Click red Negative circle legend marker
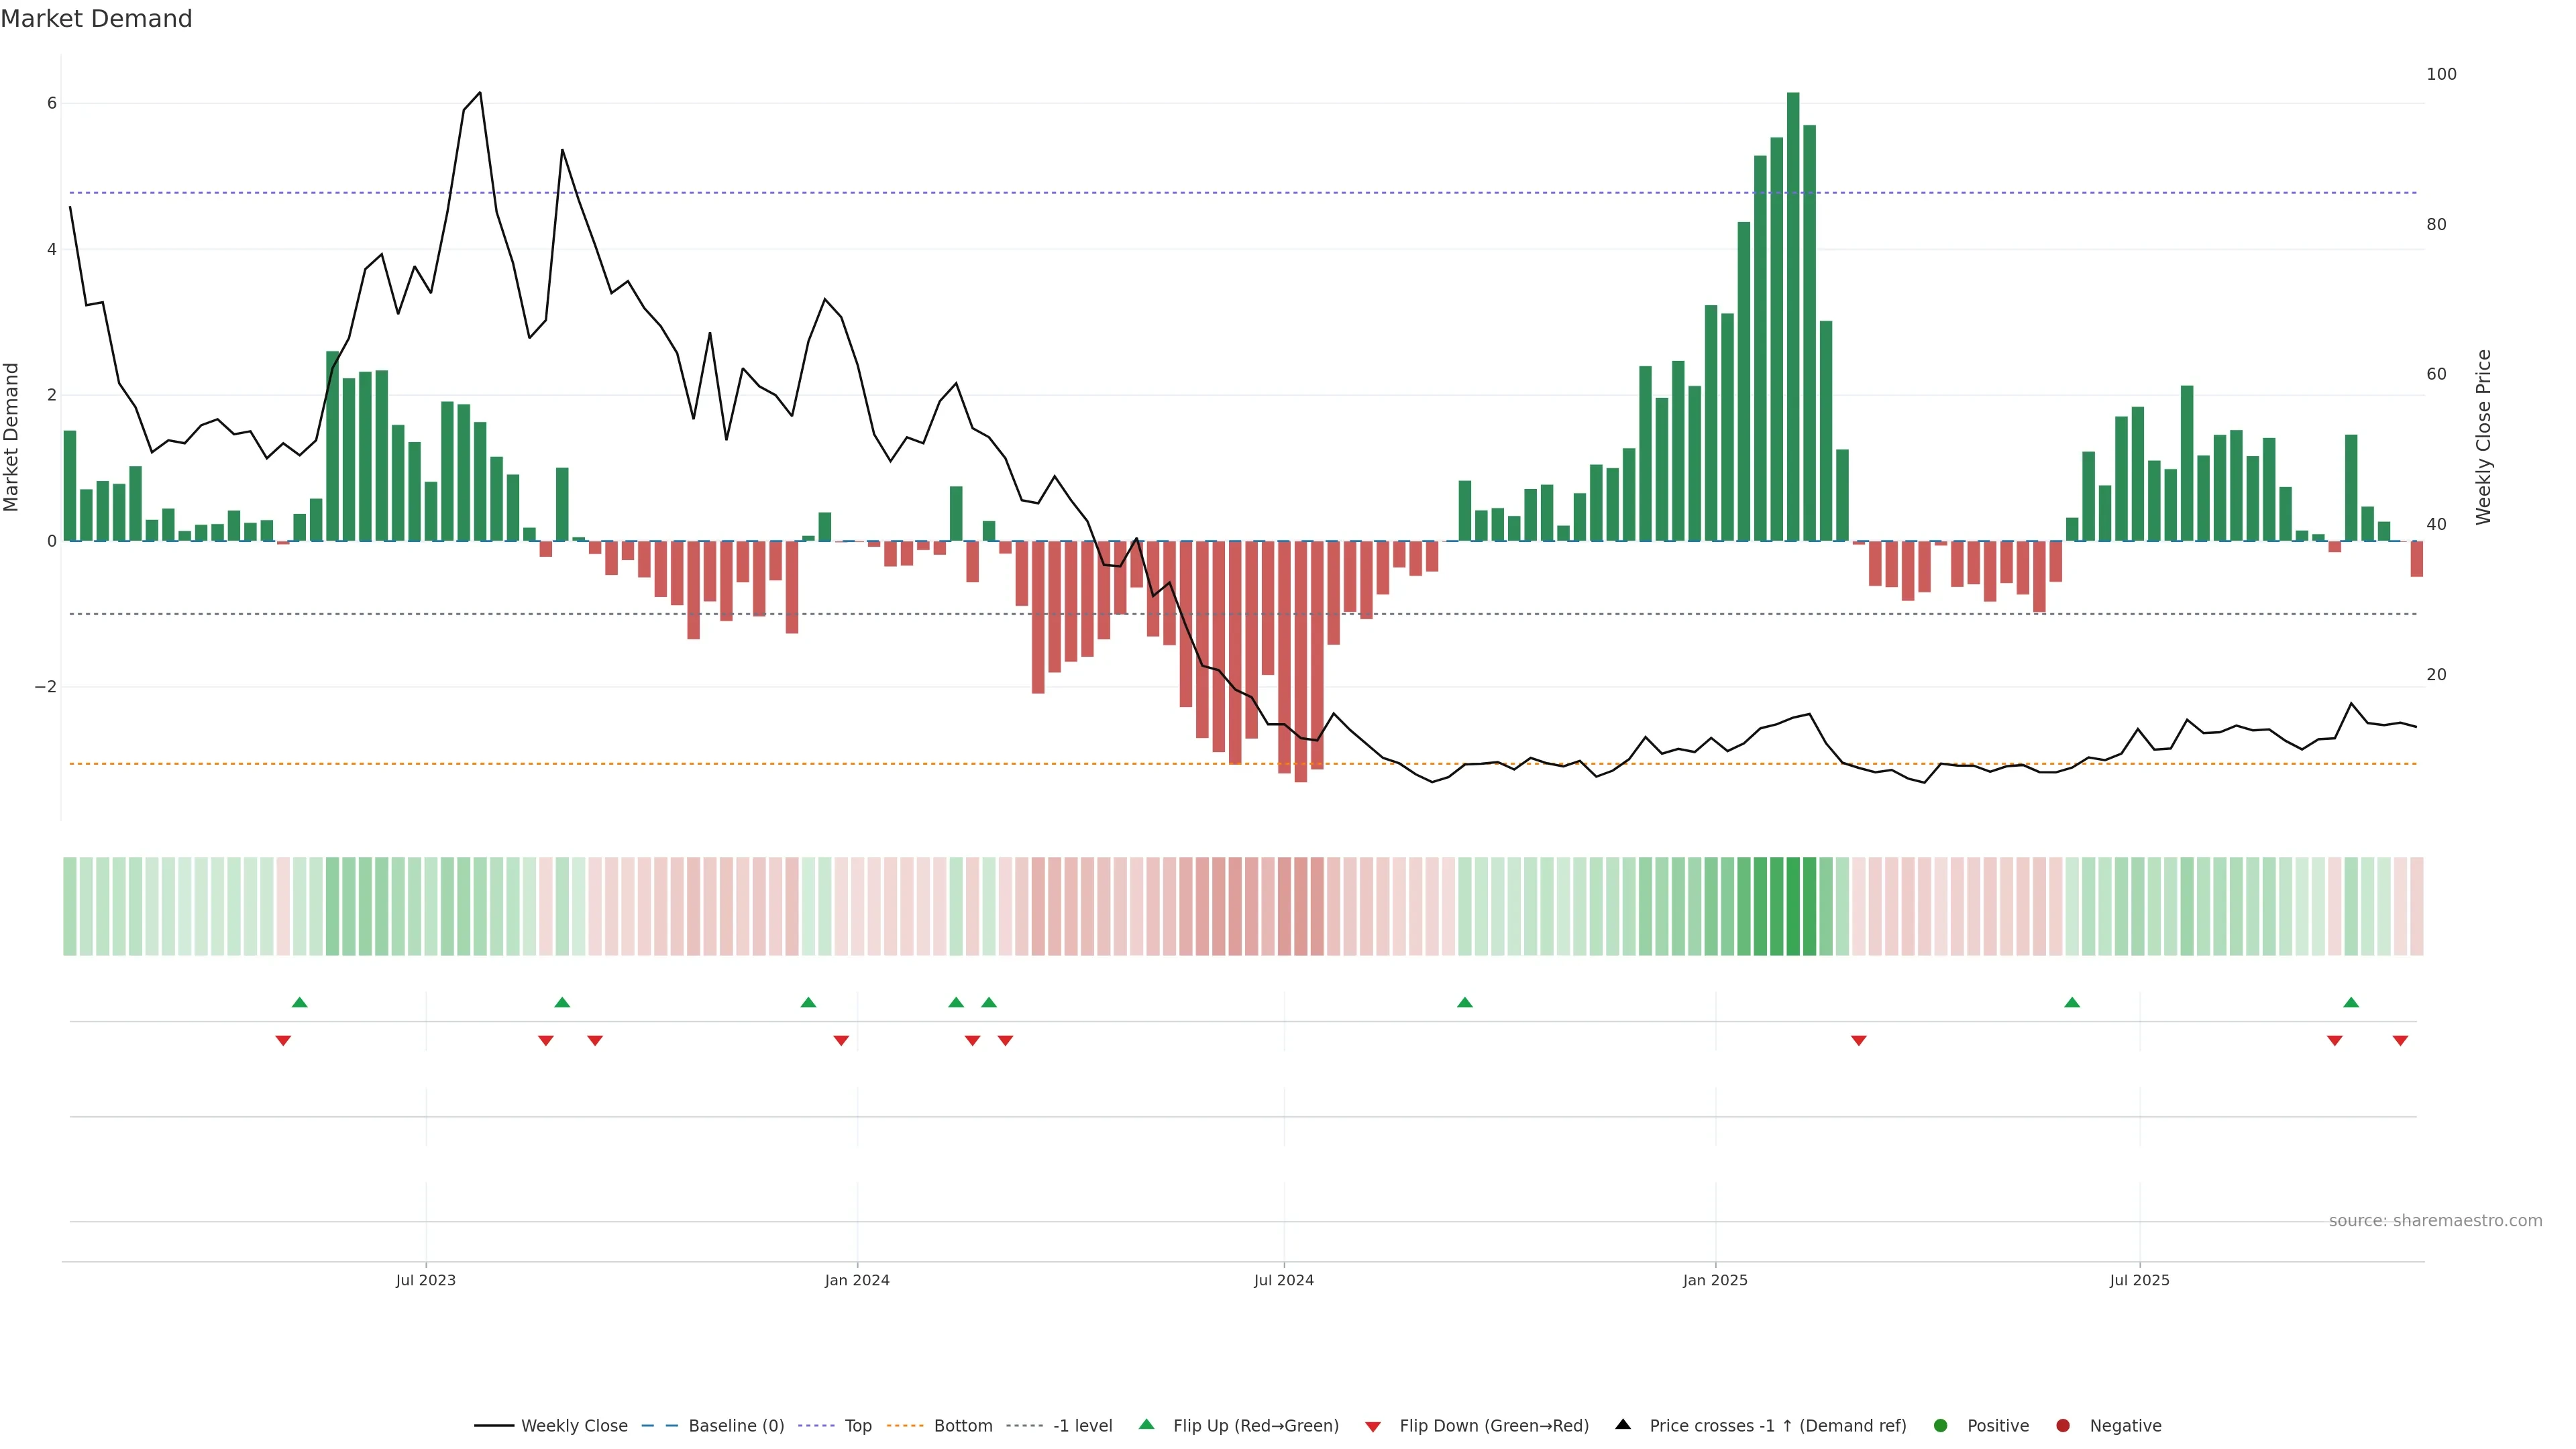This screenshot has width=2576, height=1449. [x=2063, y=1425]
